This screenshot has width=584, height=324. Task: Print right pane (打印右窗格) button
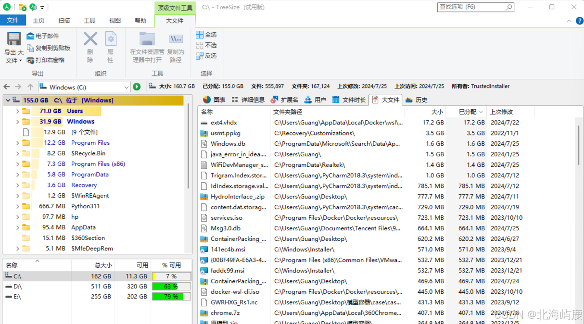point(46,60)
